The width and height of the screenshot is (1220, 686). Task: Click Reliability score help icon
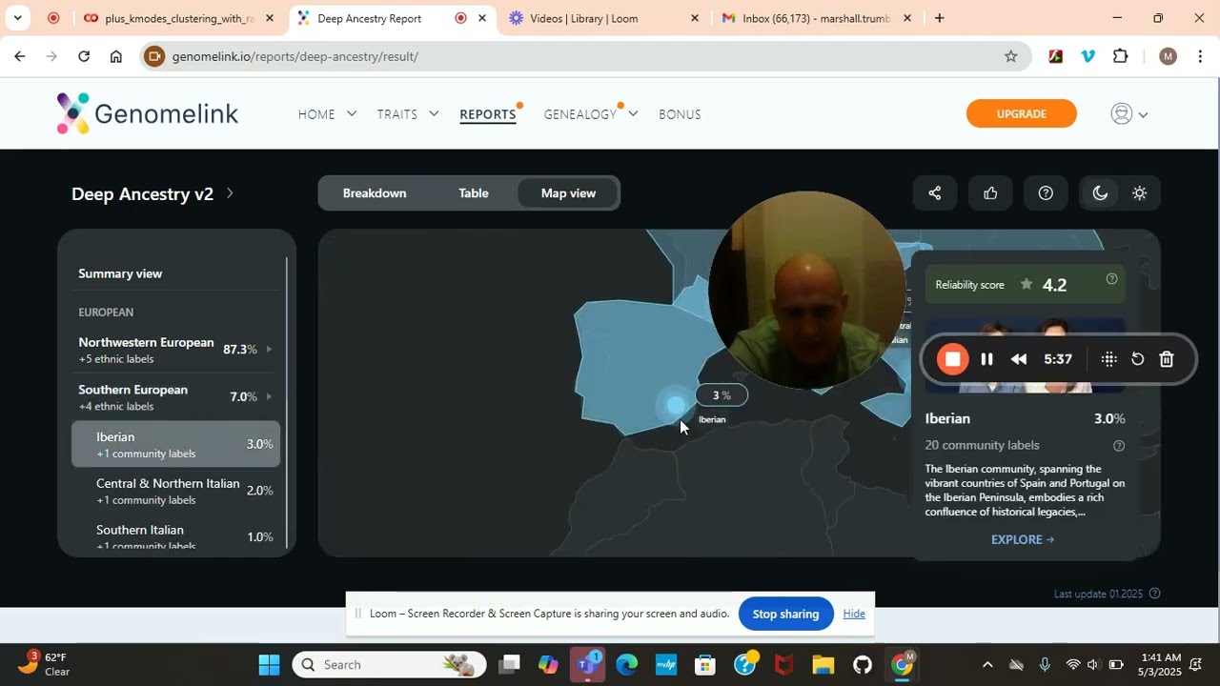pyautogui.click(x=1111, y=279)
